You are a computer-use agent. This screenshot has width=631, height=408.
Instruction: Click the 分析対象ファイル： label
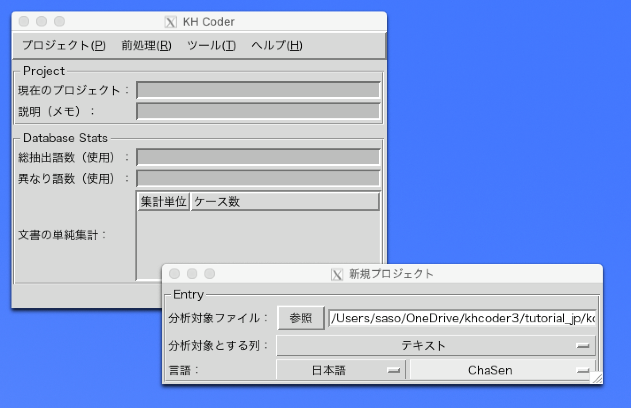(x=219, y=318)
